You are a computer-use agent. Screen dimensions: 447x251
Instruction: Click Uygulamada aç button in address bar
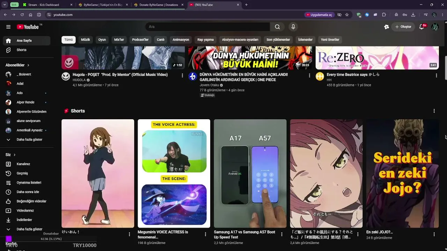(319, 15)
